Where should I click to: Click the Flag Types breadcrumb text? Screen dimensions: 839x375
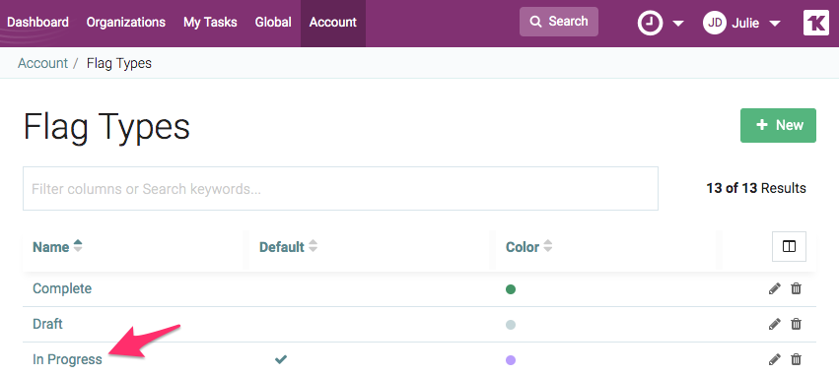click(x=118, y=63)
